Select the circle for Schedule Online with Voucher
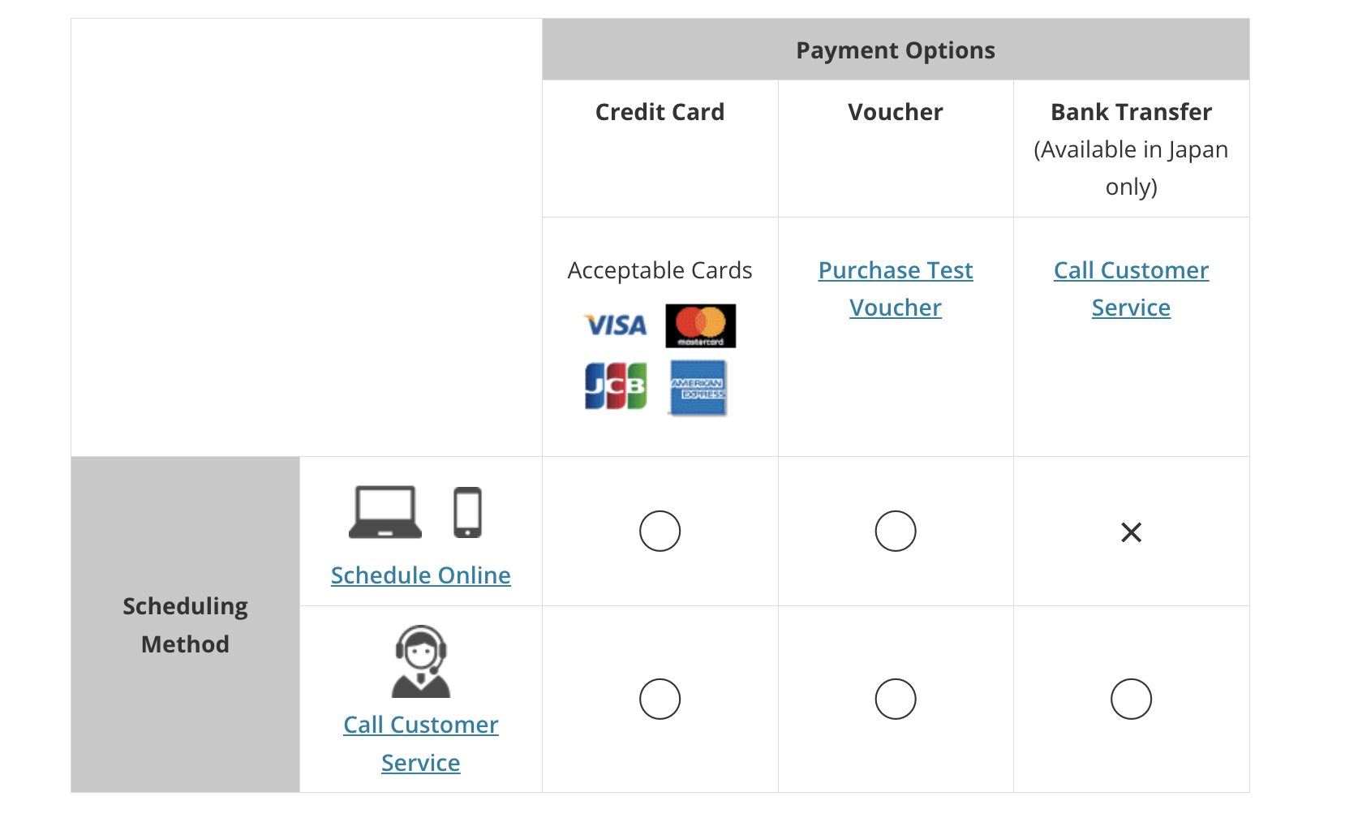This screenshot has width=1345, height=818. (x=895, y=531)
